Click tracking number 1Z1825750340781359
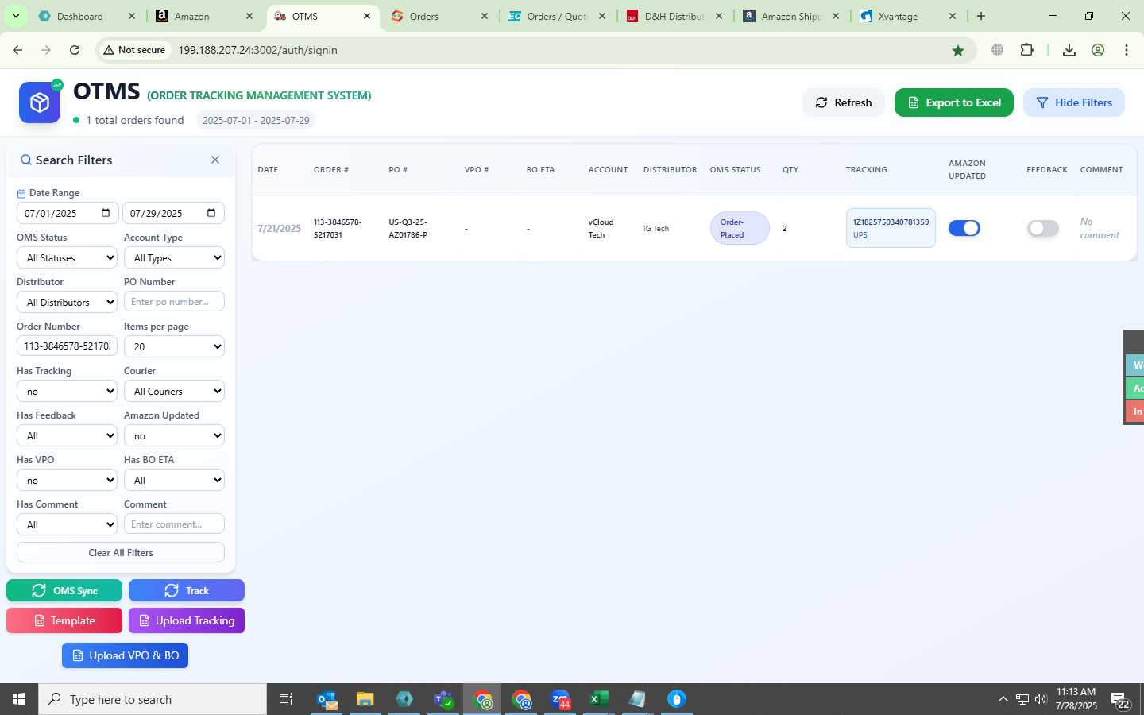 [x=891, y=222]
